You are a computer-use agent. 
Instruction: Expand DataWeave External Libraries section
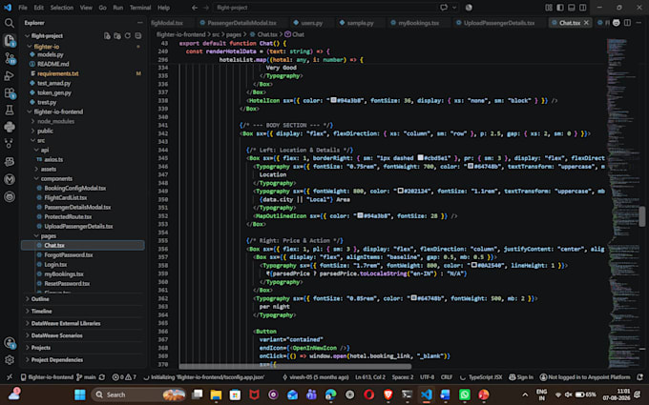click(66, 323)
